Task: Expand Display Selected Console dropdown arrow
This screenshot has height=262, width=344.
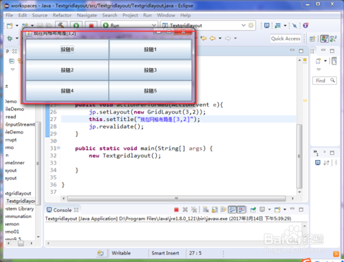Action: tap(270, 210)
